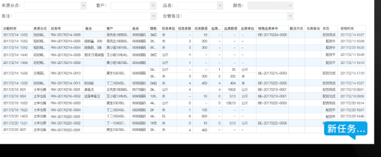
Task: Click the 受理时间 column header
Action: click(352, 28)
